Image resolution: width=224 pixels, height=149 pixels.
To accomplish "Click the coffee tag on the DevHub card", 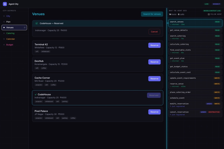I will (44, 68).
